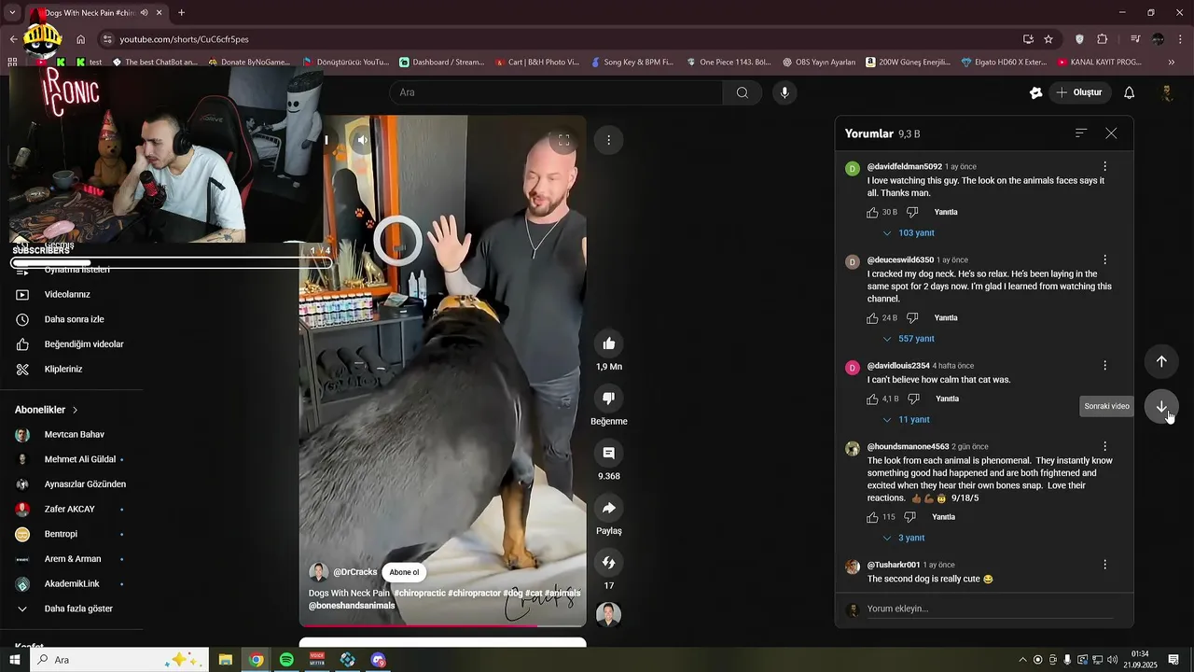
Task: Enter fullscreen on the short
Action: coord(563,140)
